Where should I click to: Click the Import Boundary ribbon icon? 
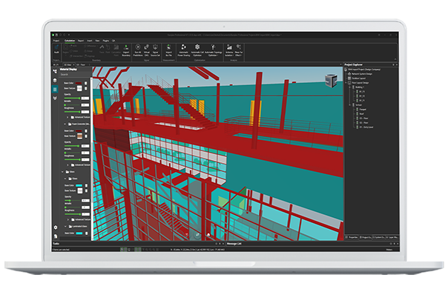pos(126,50)
